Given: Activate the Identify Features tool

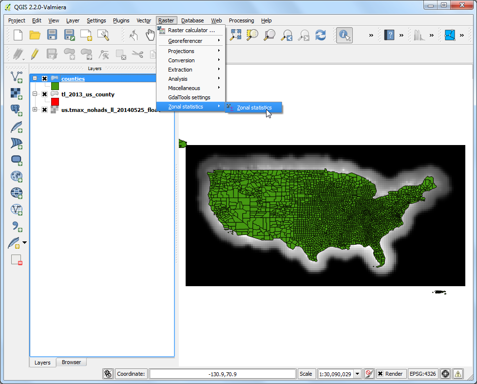Looking at the screenshot, I should pyautogui.click(x=344, y=35).
